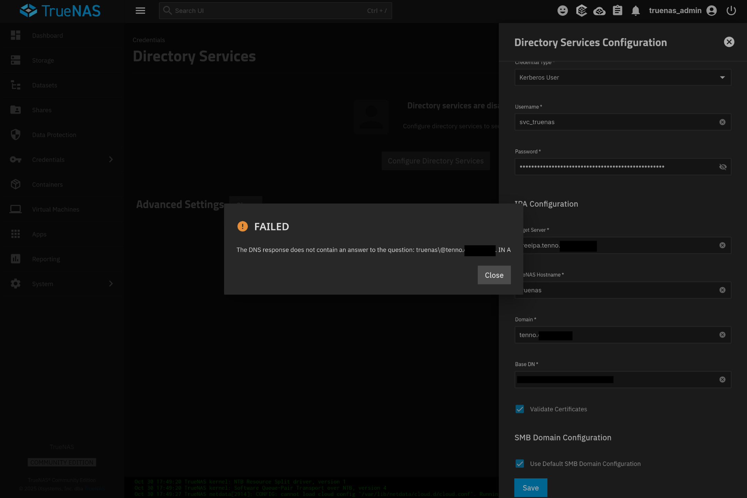The image size is (747, 498).
Task: Click the power button icon
Action: [x=731, y=11]
